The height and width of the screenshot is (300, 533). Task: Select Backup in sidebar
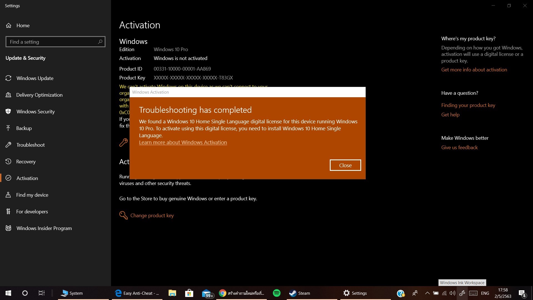coord(56,128)
